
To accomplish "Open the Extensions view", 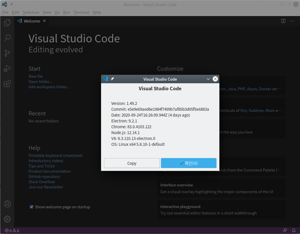I will [7, 84].
